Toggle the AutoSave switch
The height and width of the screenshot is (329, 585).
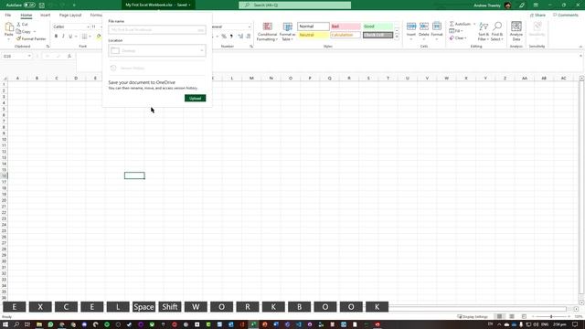tap(29, 5)
